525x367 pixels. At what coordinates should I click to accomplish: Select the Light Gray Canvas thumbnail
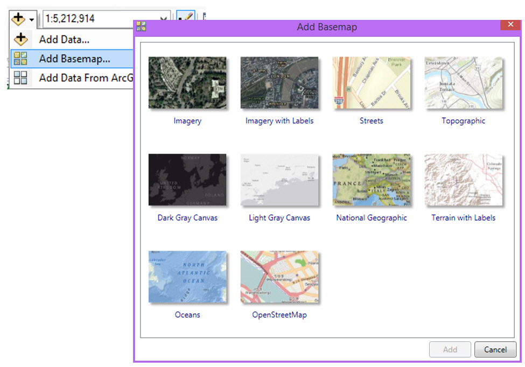point(279,180)
